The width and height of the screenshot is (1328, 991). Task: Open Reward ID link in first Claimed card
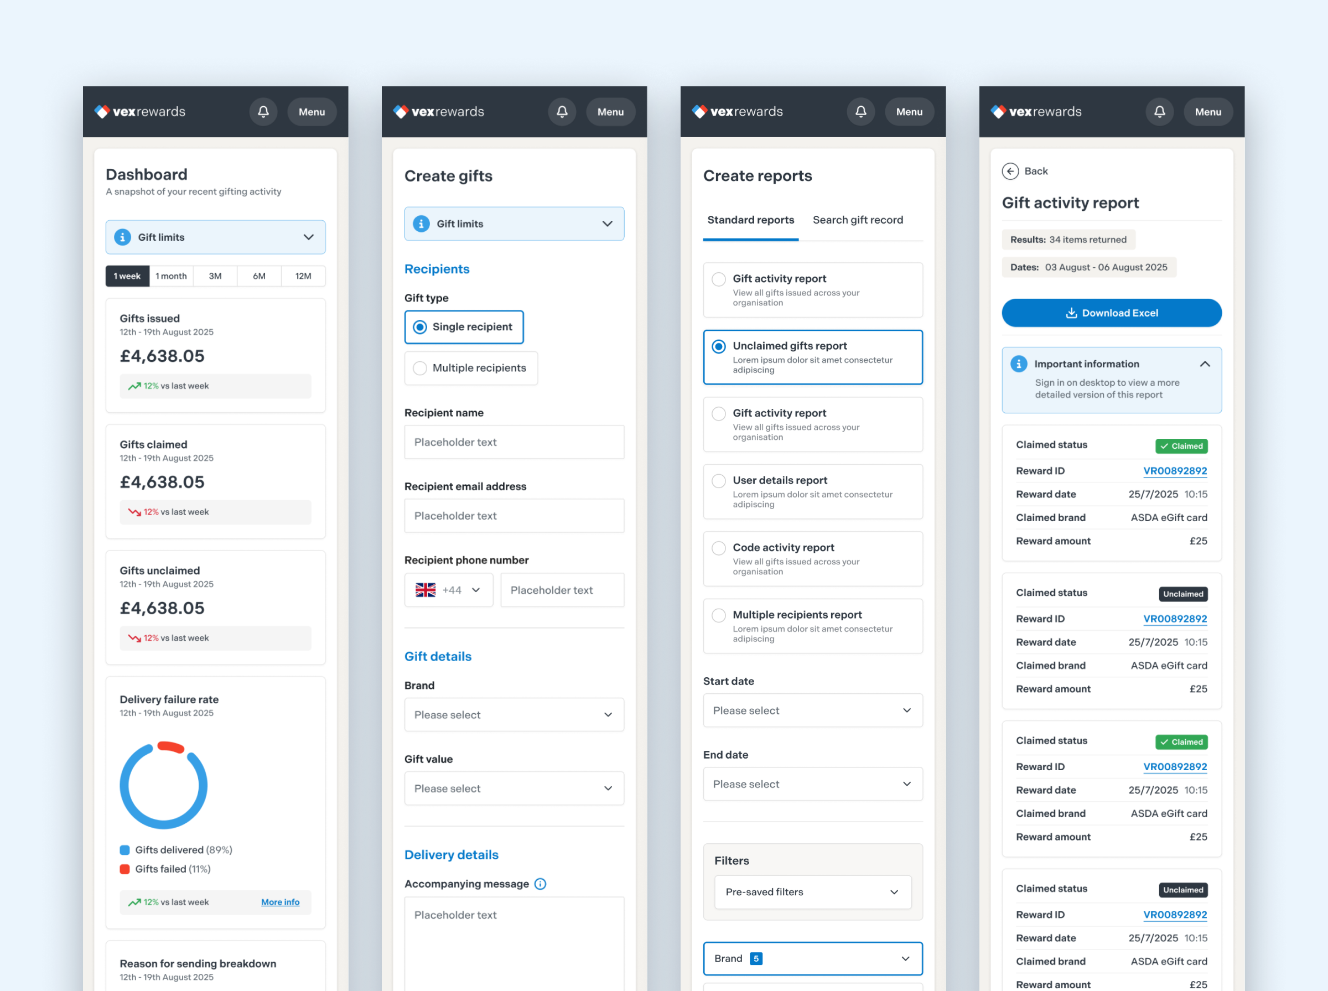click(1175, 471)
